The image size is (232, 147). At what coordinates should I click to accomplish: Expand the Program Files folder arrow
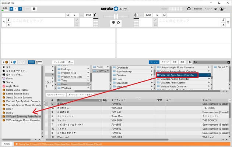tap(88, 73)
